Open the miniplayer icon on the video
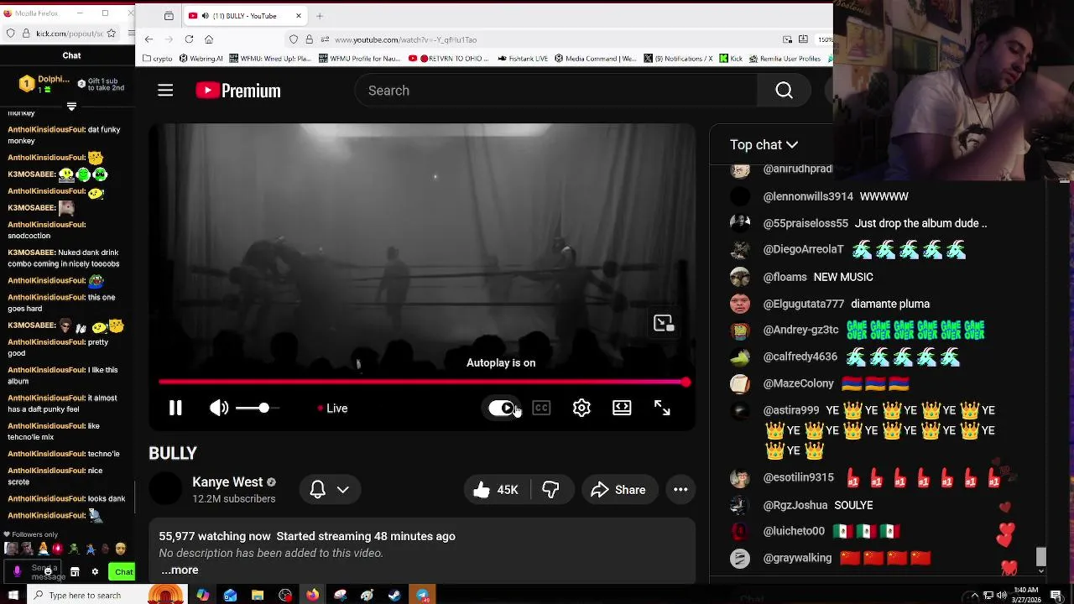This screenshot has height=604, width=1074. tap(664, 324)
